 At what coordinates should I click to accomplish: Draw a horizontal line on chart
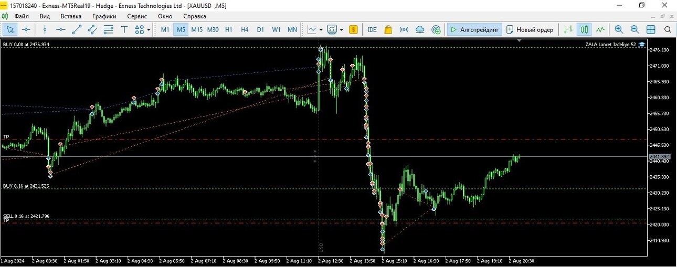tap(60, 29)
